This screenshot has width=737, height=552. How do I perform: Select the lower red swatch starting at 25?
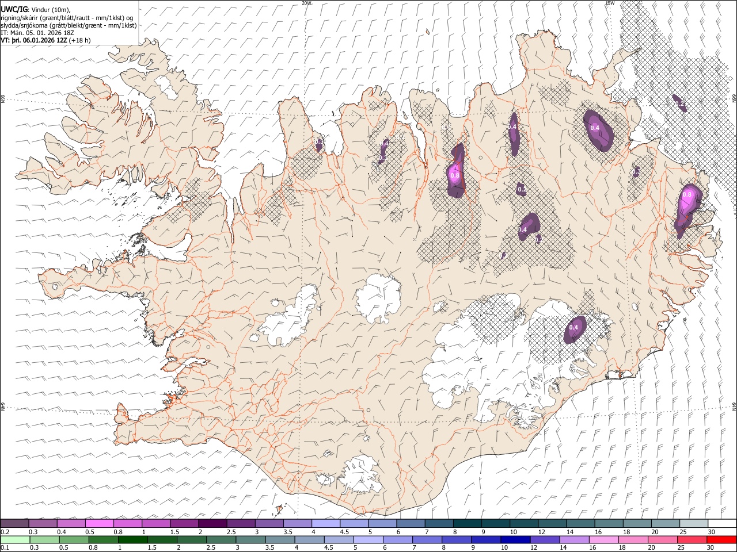coord(693,539)
